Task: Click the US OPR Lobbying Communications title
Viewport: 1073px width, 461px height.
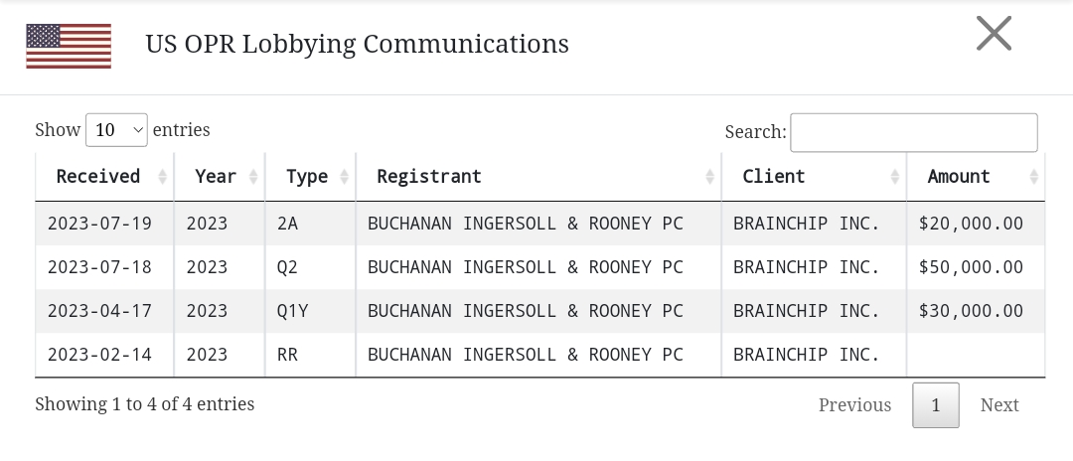Action: [358, 44]
